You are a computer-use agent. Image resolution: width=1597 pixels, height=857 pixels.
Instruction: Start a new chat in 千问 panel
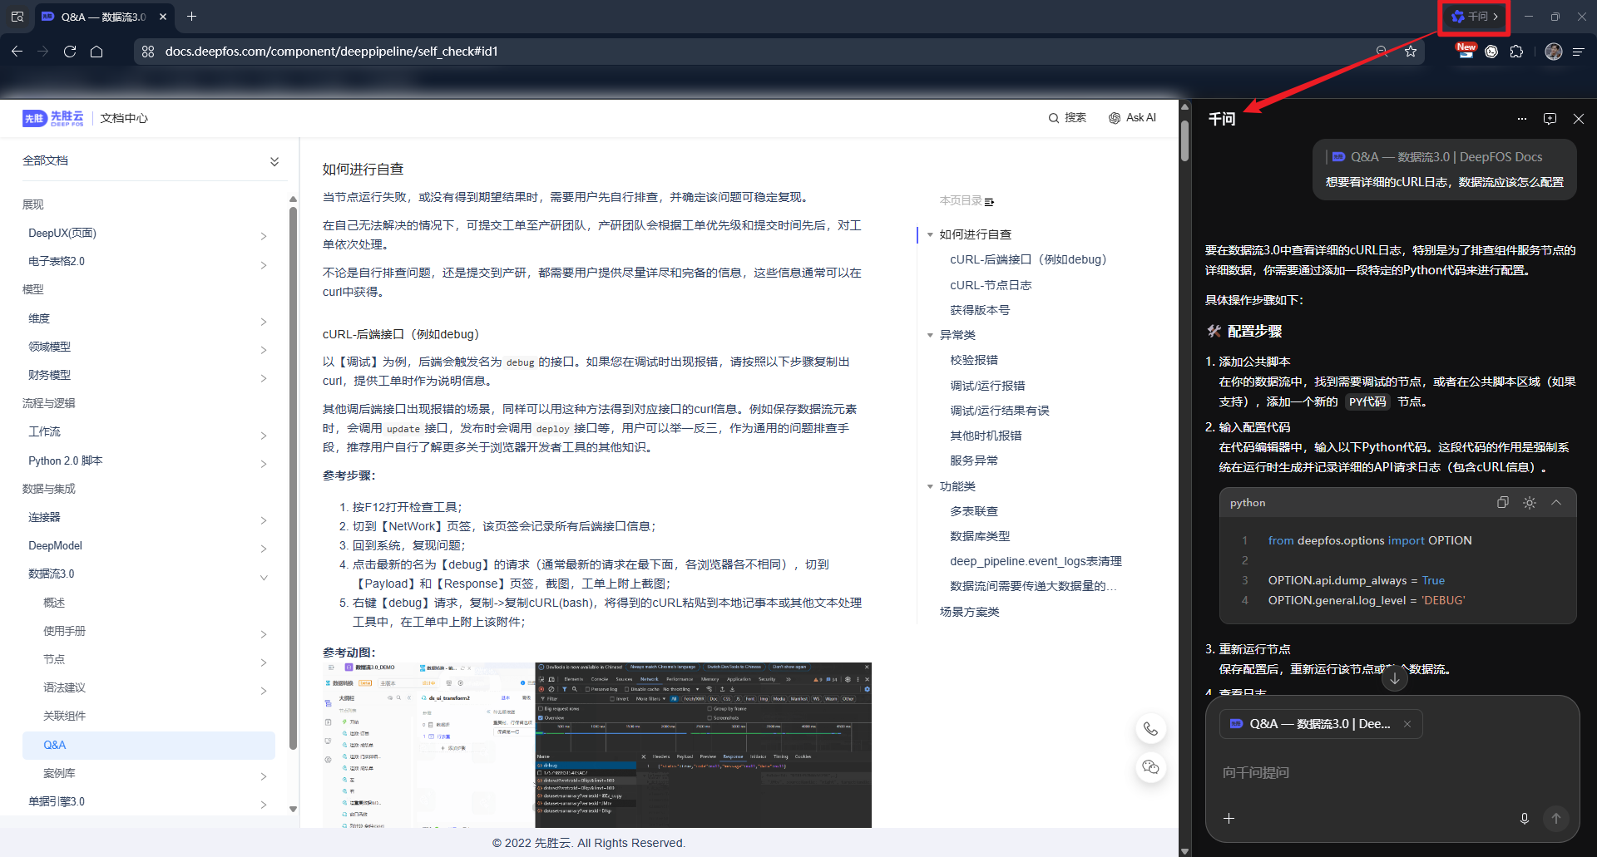click(x=1550, y=119)
